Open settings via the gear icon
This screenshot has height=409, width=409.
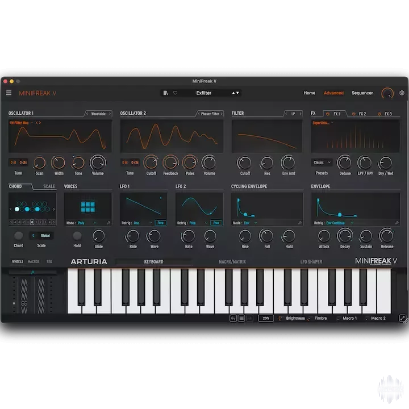[402, 93]
